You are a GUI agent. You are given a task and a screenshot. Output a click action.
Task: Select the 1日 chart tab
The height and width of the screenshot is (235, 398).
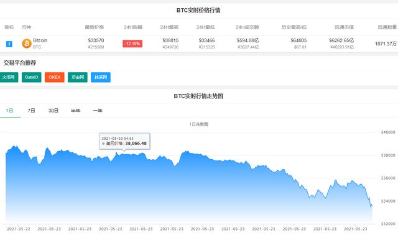point(10,111)
